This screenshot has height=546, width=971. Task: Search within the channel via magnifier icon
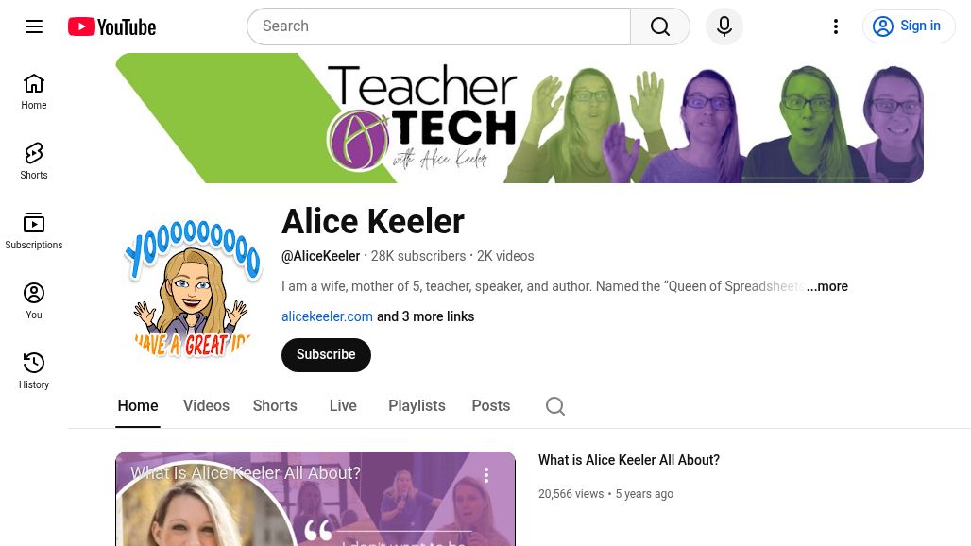555,406
